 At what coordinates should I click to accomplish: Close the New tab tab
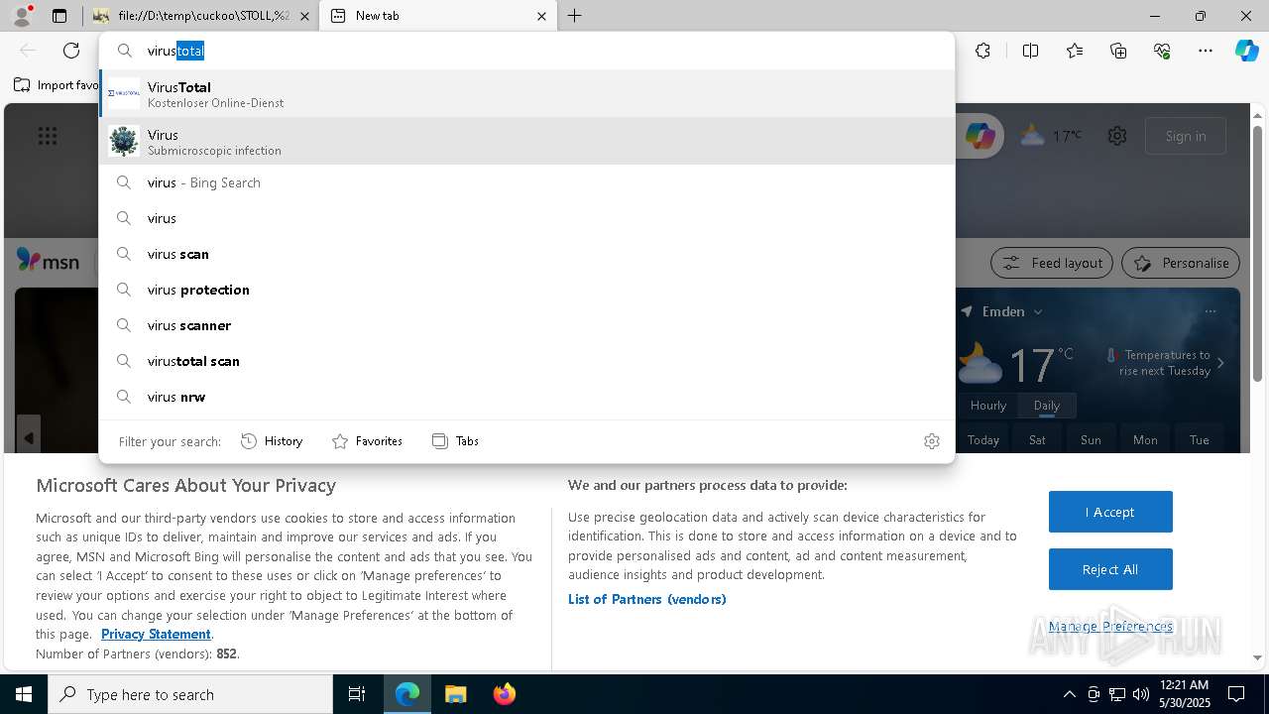(541, 16)
